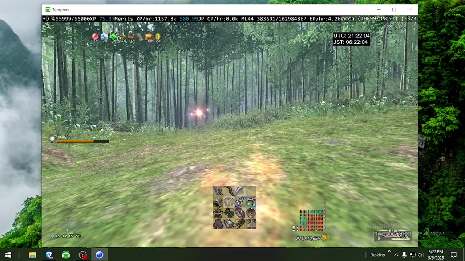Viewport: 465px width, 261px height.
Task: Click the UTC: 21:22:04 clock
Action: pos(352,36)
